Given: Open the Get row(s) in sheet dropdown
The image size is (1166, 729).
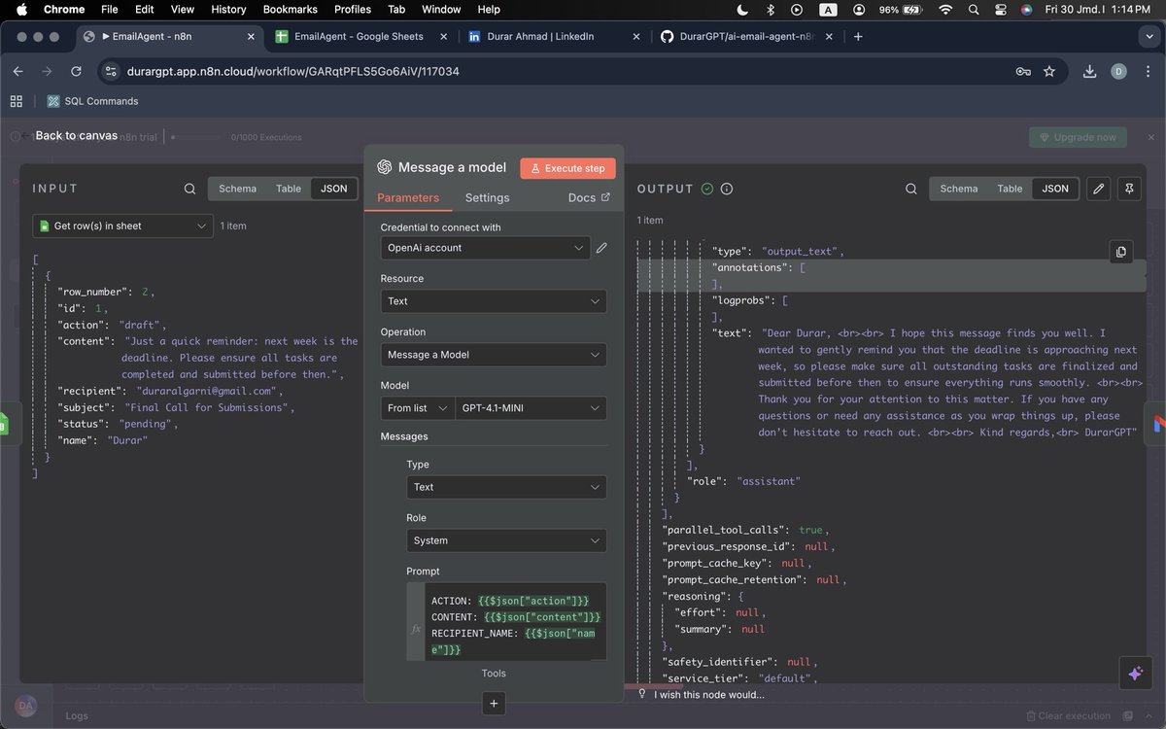Looking at the screenshot, I should point(122,226).
